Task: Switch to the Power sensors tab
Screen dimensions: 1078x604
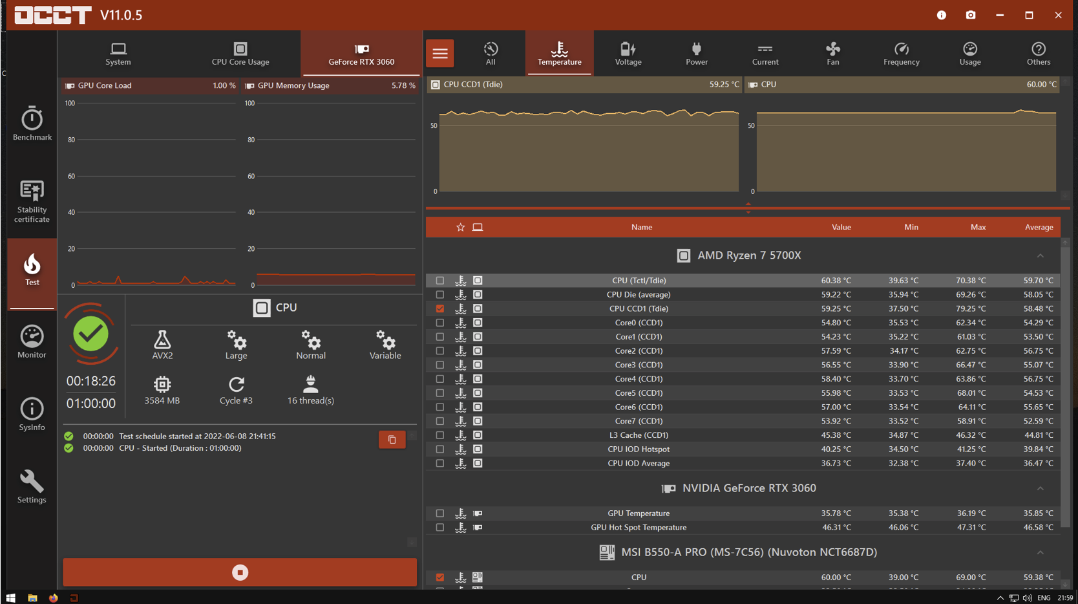Action: tap(697, 54)
